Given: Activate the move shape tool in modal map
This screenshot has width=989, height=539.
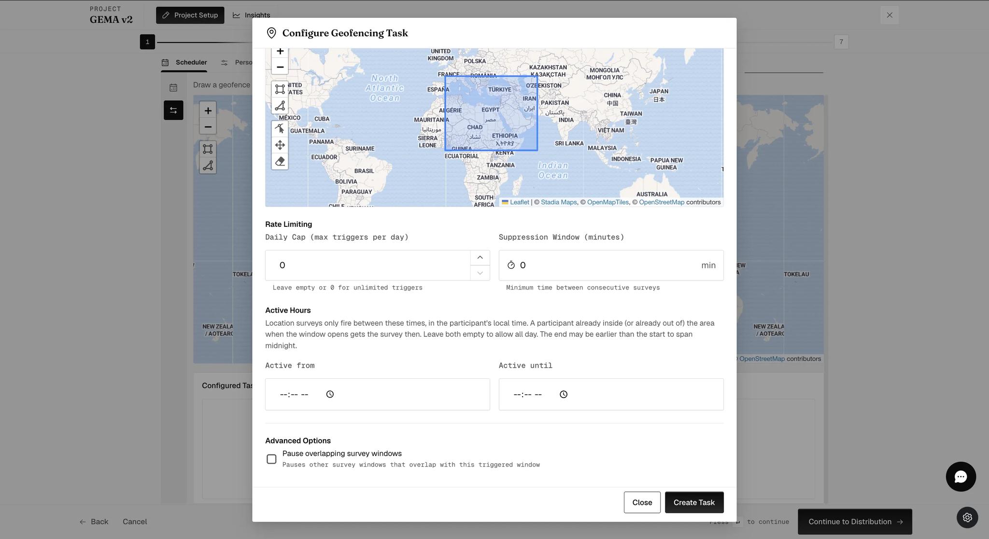Looking at the screenshot, I should click(x=280, y=145).
